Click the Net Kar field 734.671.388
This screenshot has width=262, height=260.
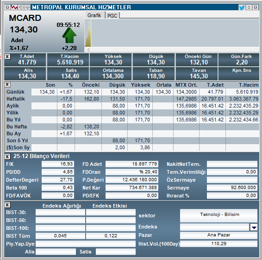tap(132, 188)
